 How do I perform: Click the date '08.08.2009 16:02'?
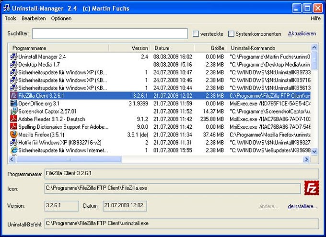173,56
